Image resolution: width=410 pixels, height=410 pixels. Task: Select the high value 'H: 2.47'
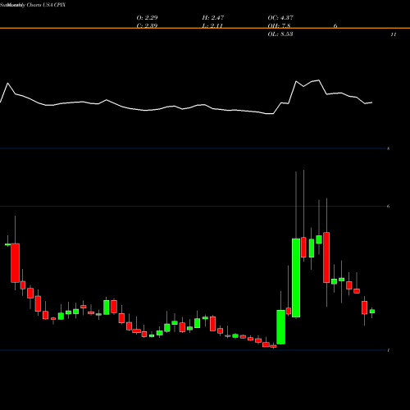coord(213,18)
